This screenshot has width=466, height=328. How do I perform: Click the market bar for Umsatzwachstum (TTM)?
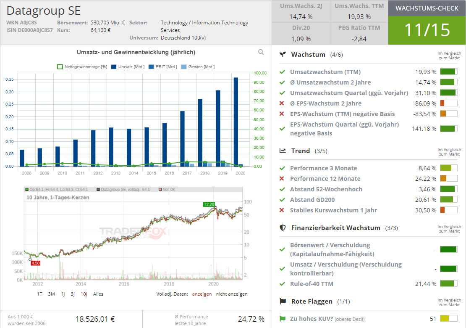(x=449, y=72)
